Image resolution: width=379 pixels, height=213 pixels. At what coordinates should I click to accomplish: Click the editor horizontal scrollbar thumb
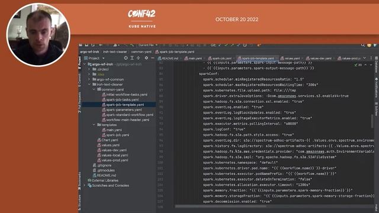point(220,206)
